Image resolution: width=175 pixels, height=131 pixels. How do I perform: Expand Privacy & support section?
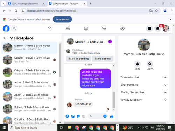pos(144,100)
